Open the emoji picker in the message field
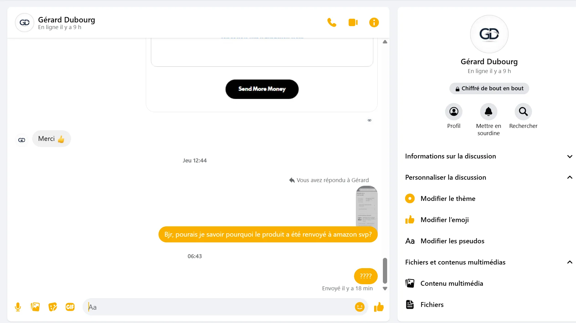The image size is (576, 323). [x=360, y=307]
